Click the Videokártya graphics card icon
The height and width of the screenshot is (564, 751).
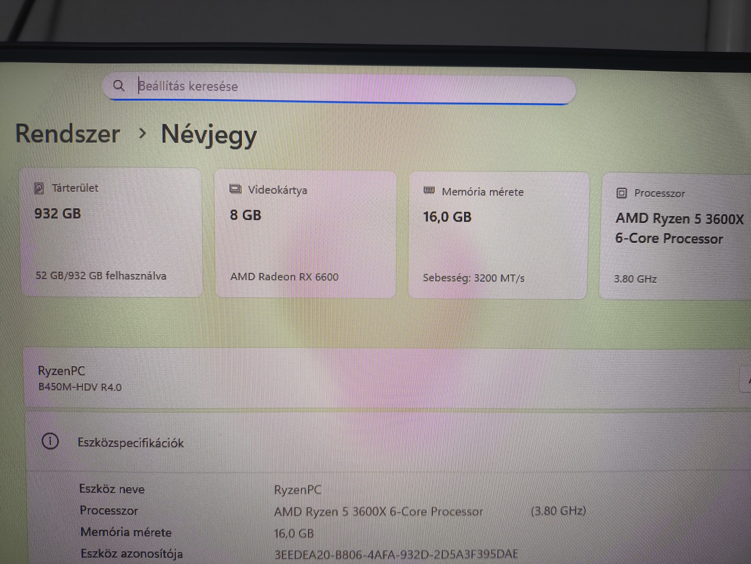click(x=236, y=189)
